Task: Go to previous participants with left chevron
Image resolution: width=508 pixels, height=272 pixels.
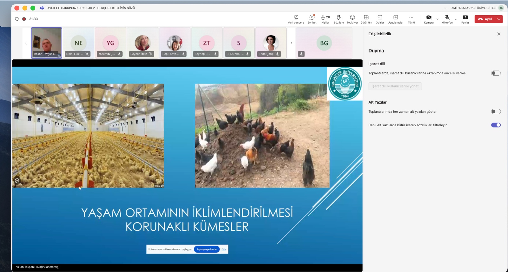Action: click(26, 43)
